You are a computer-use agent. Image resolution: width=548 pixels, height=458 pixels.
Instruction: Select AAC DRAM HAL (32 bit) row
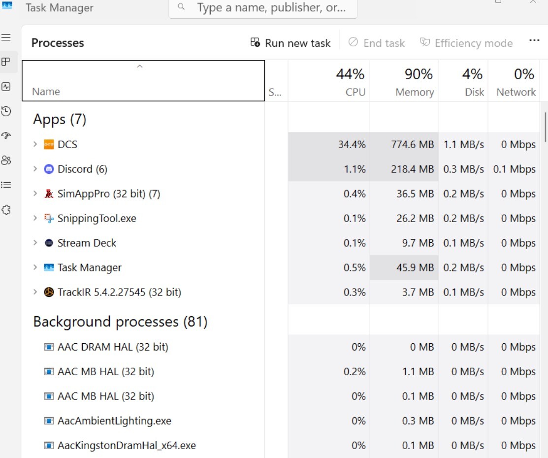(113, 347)
